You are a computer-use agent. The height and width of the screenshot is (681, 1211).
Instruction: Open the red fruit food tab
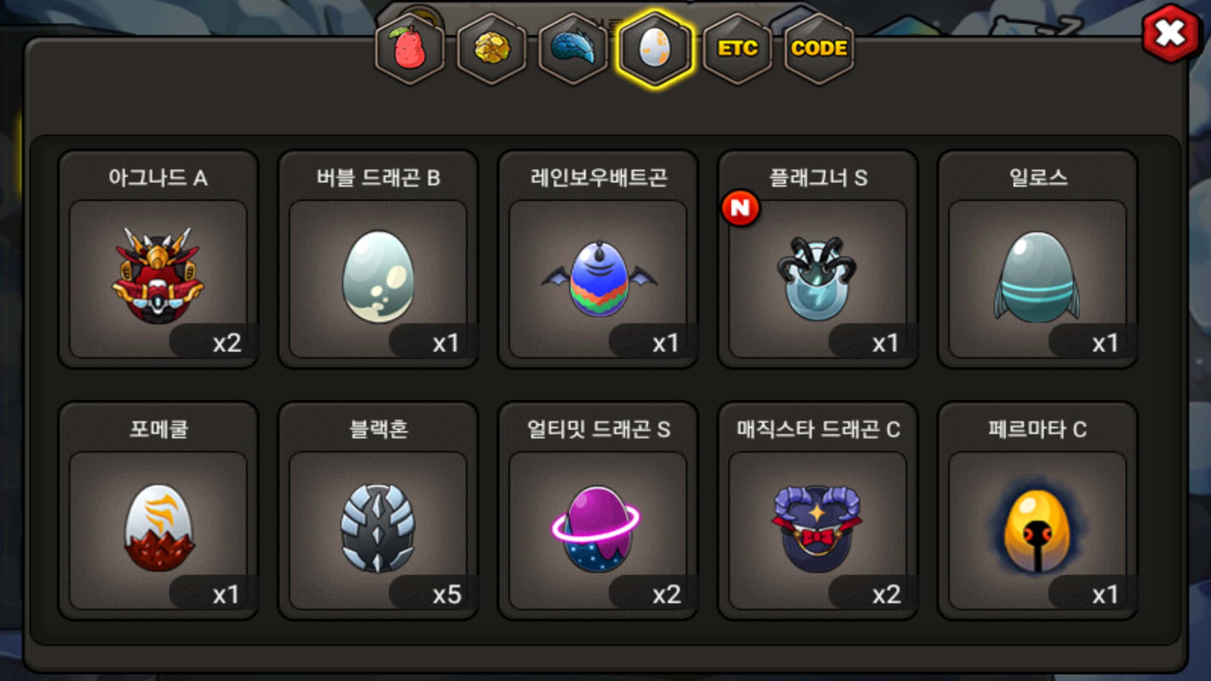point(410,49)
